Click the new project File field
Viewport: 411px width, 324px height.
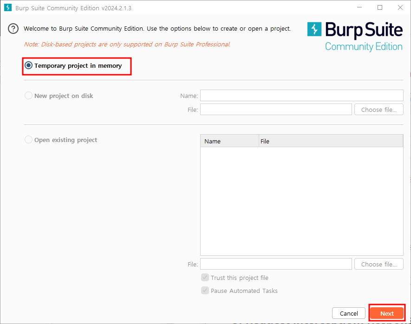point(276,110)
